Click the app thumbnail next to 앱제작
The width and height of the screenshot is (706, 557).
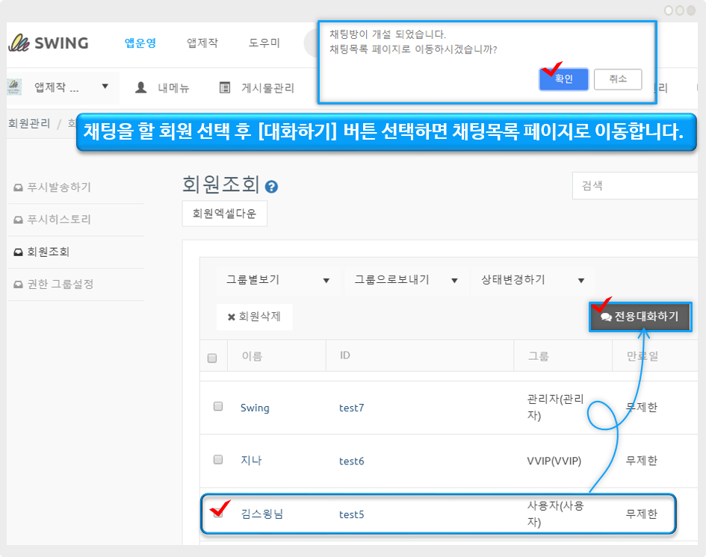point(14,87)
